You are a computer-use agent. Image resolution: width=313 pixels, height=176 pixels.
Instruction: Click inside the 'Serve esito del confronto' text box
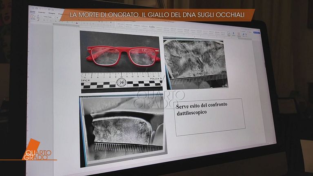point(210,116)
